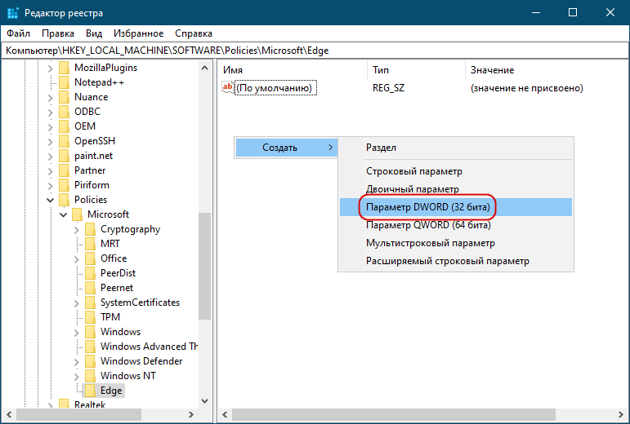Click the tree scrollbar down arrow

[204, 400]
